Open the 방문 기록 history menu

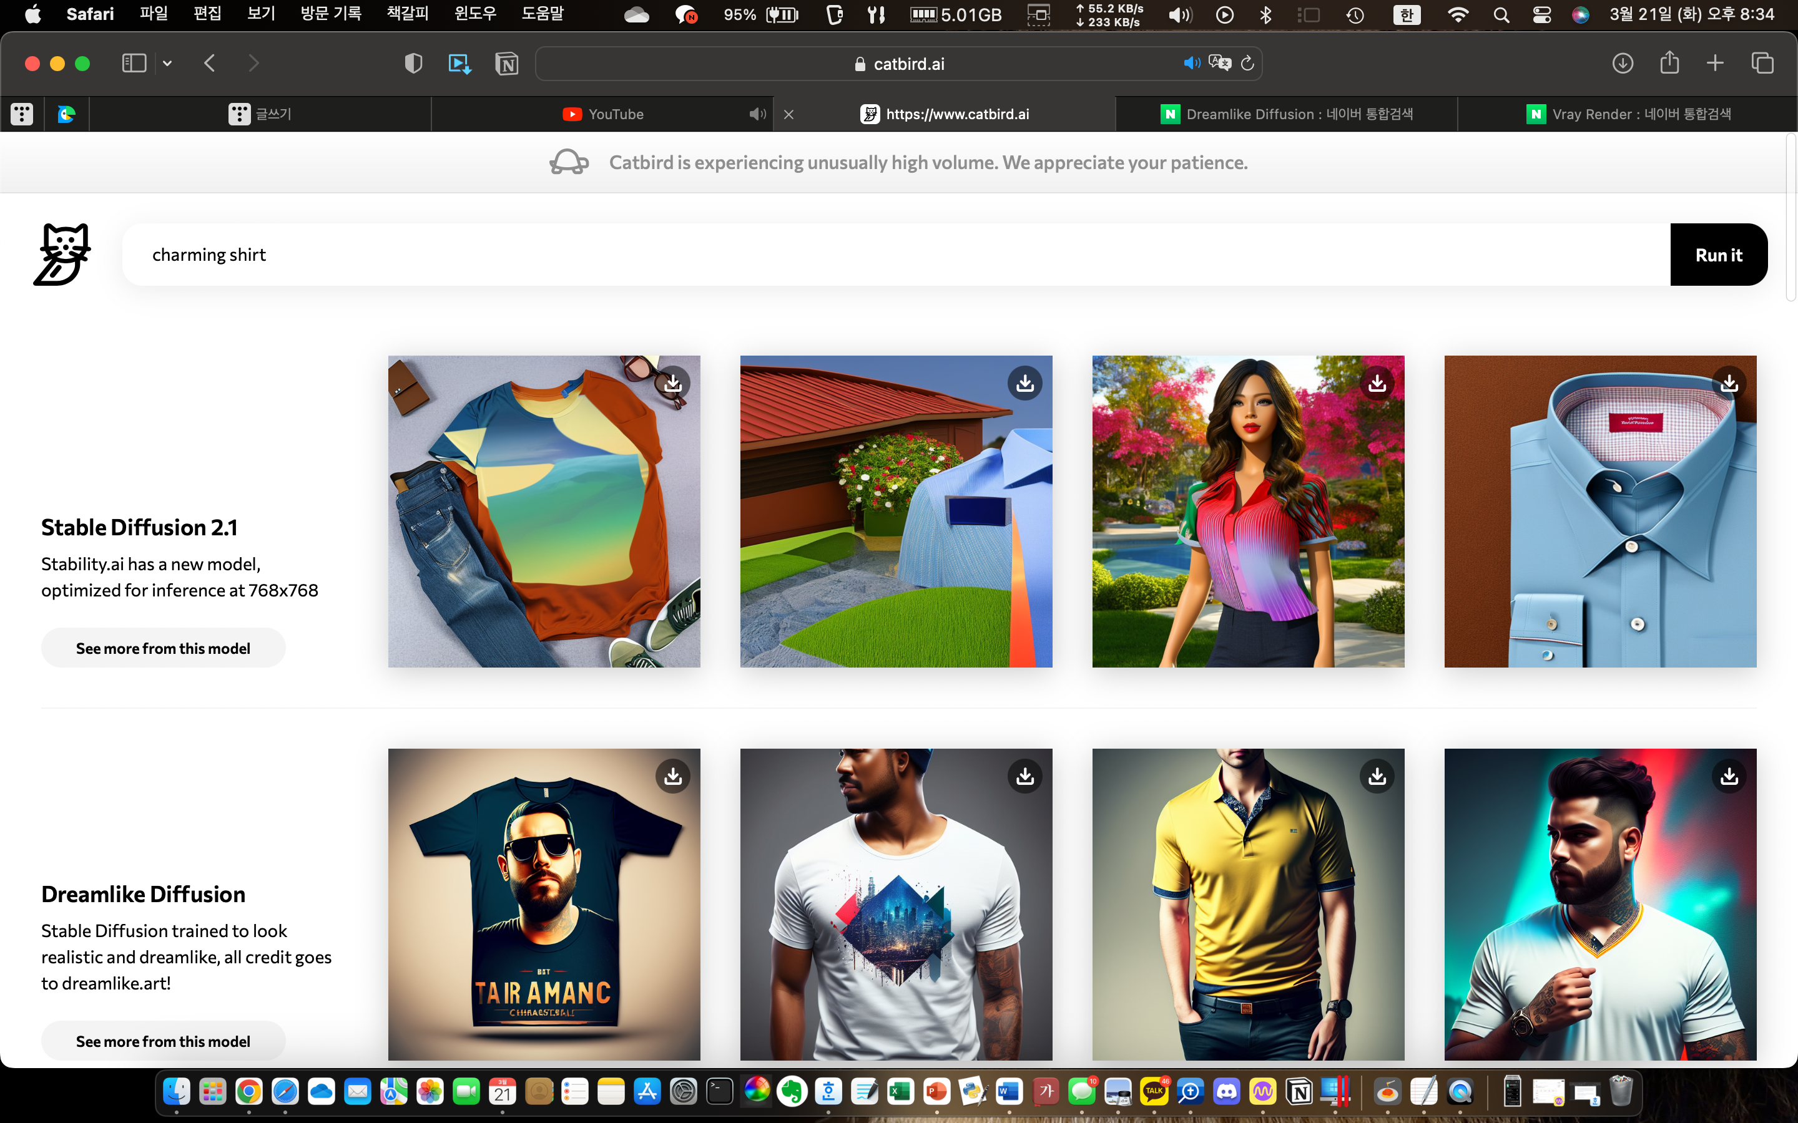[331, 14]
